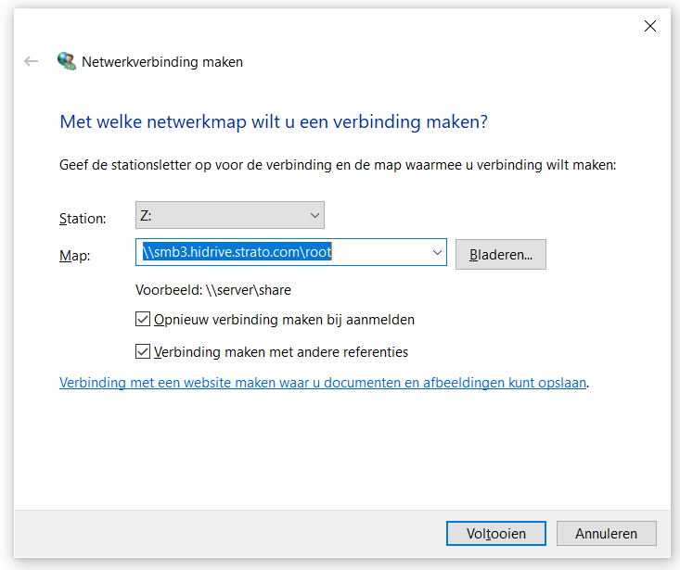Click the Voorbeeld \\server\share example text
Image resolution: width=680 pixels, height=570 pixels.
213,290
